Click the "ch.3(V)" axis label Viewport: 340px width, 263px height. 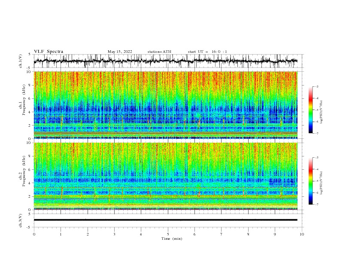pos(21,220)
